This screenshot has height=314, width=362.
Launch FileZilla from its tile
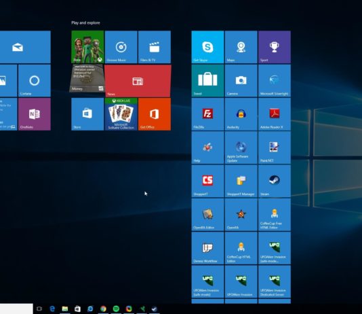[207, 114]
